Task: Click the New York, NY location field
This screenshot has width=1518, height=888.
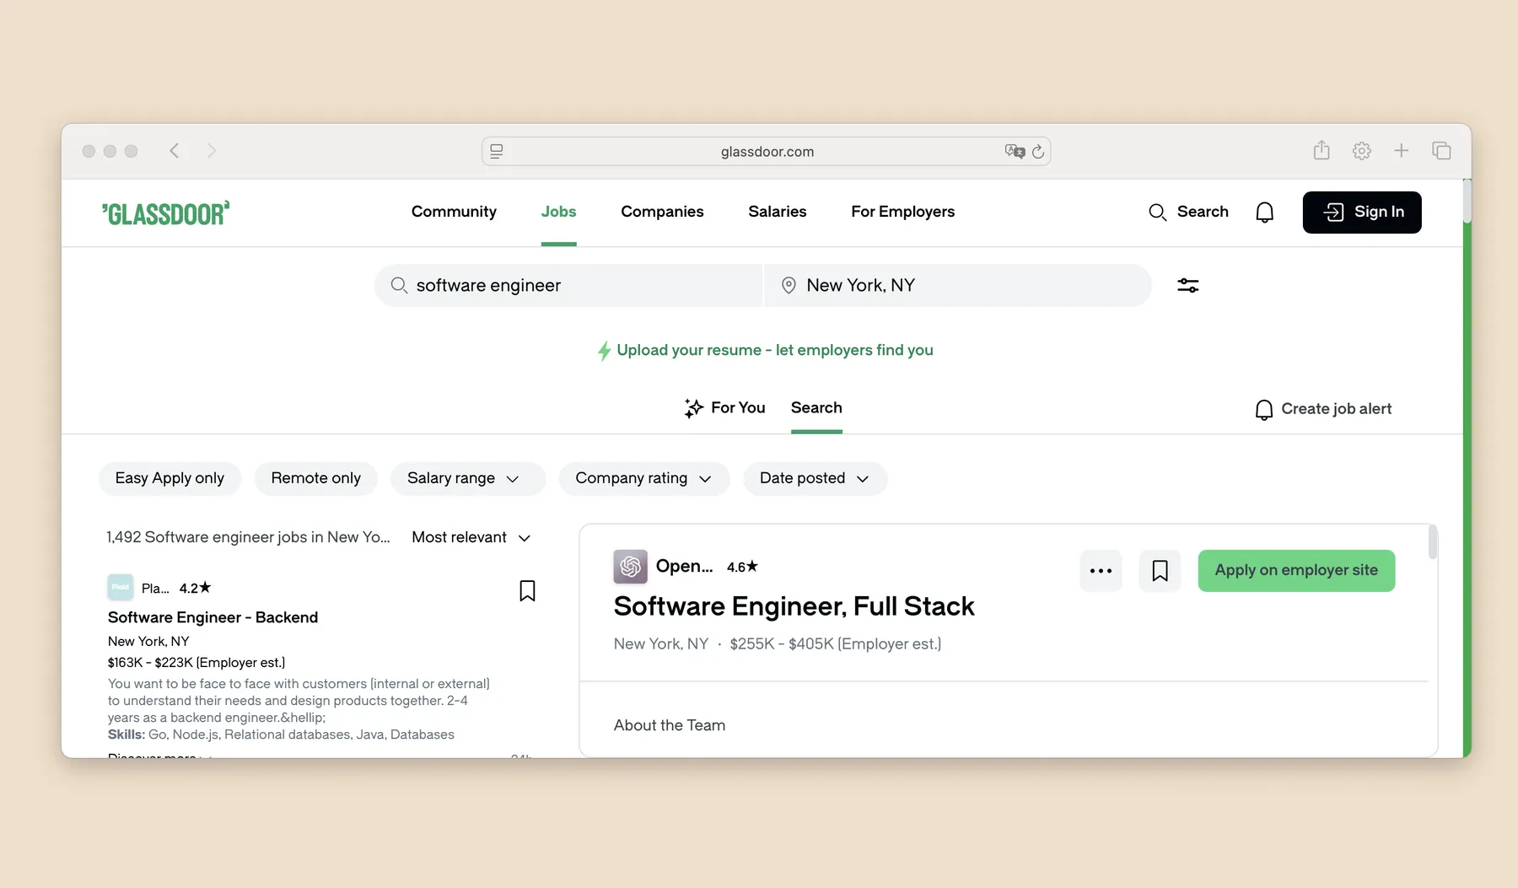Action: point(958,286)
